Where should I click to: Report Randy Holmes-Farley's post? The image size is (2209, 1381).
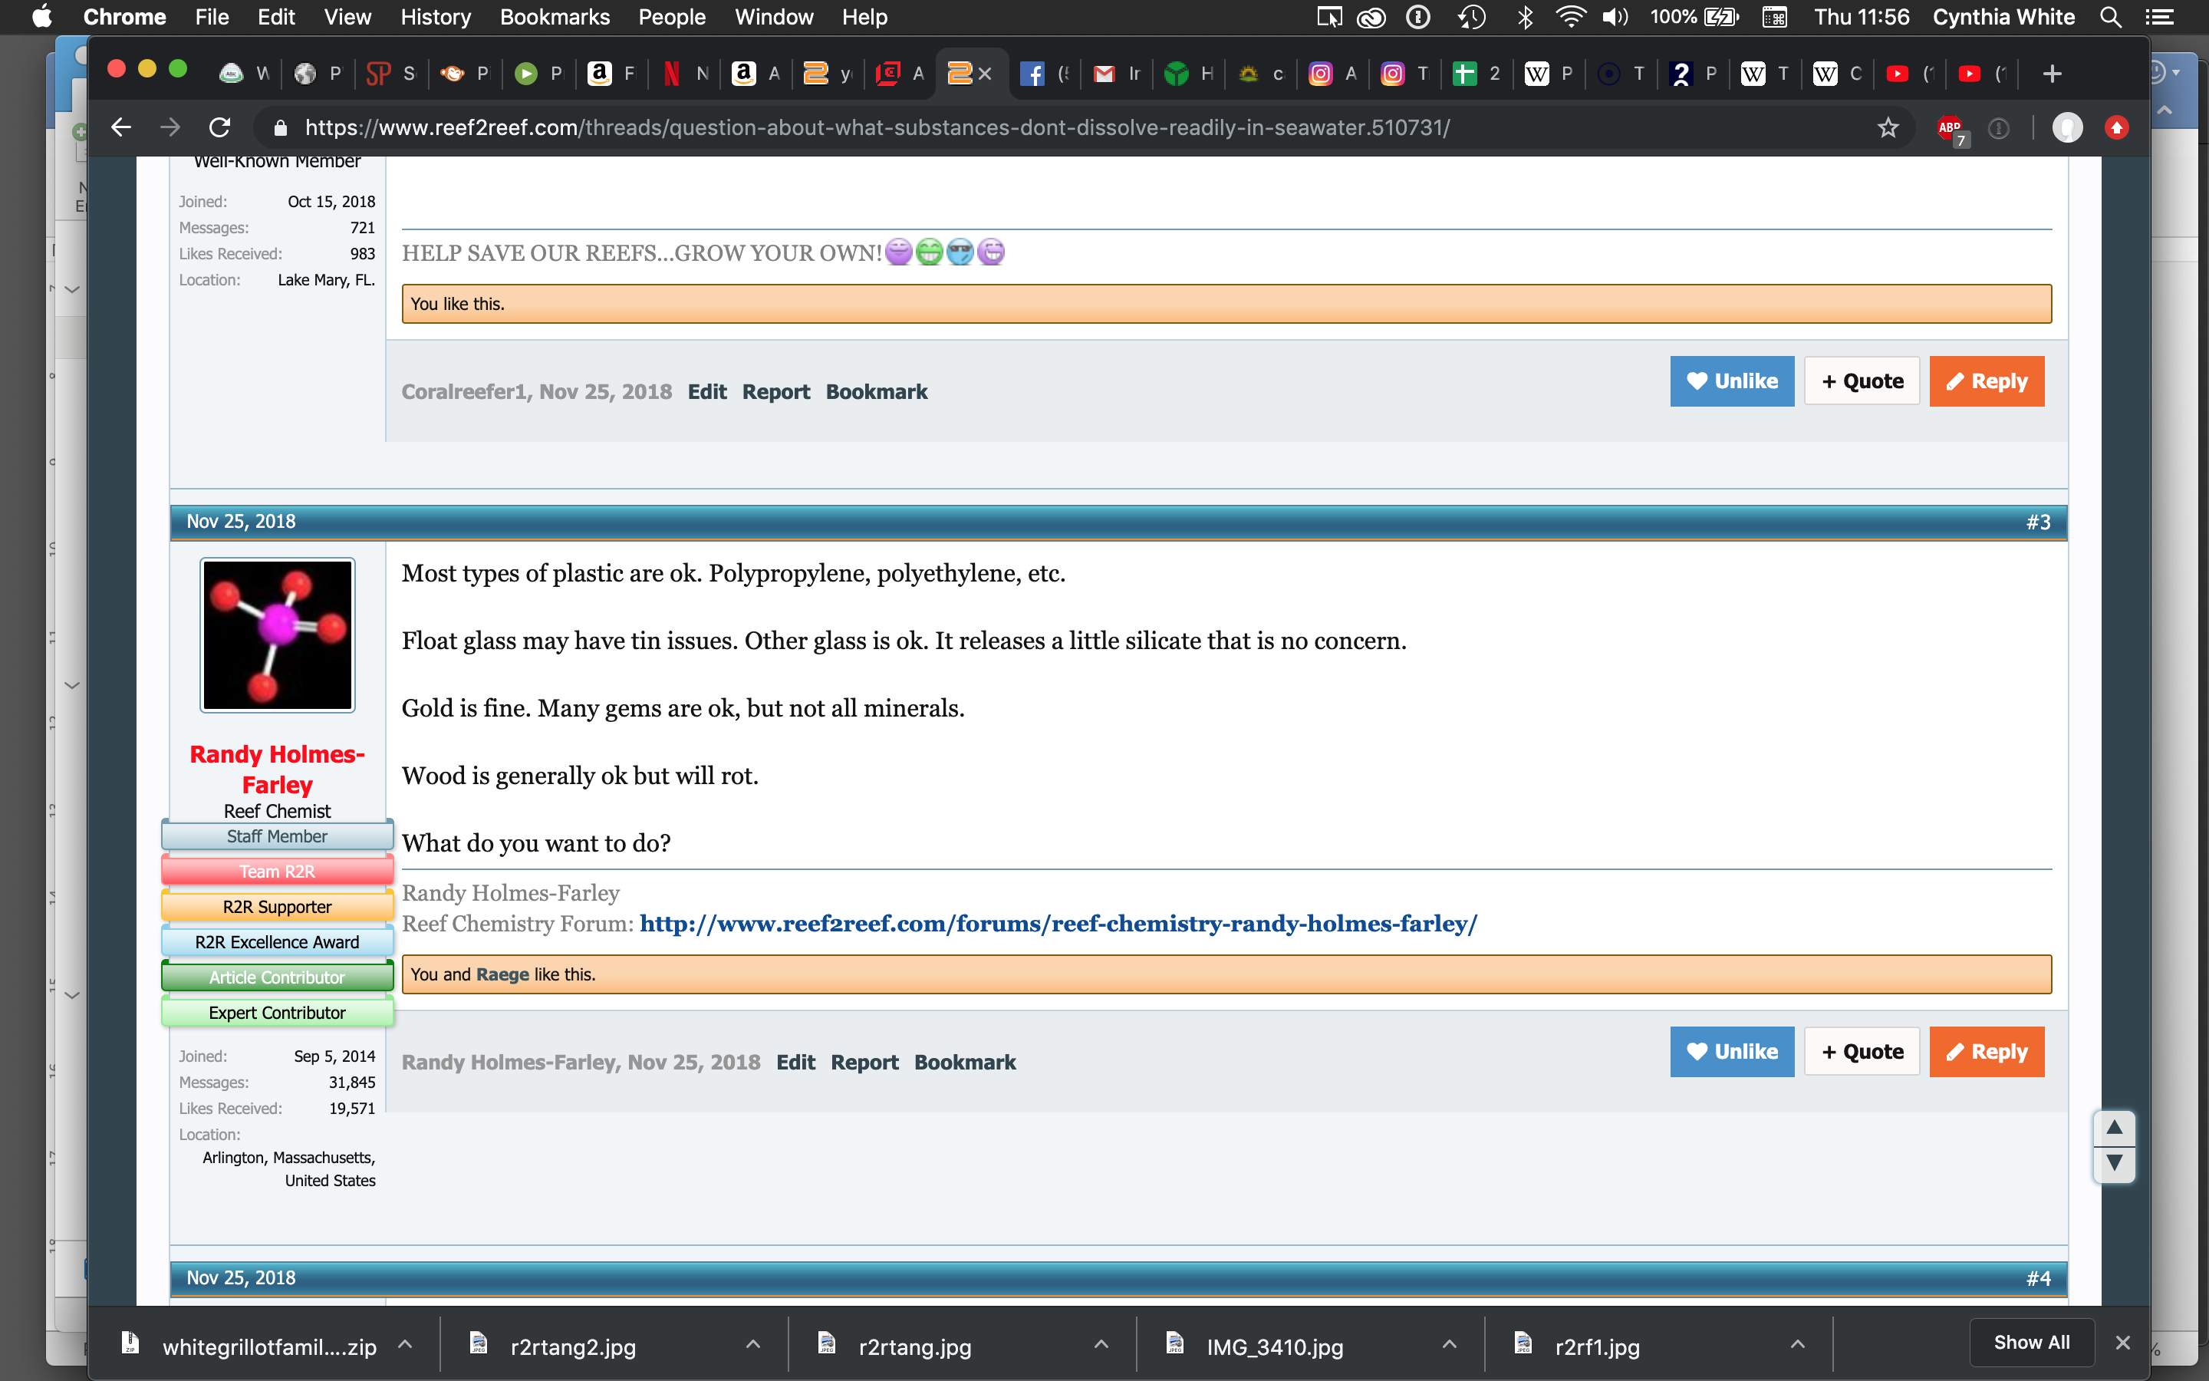tap(864, 1063)
